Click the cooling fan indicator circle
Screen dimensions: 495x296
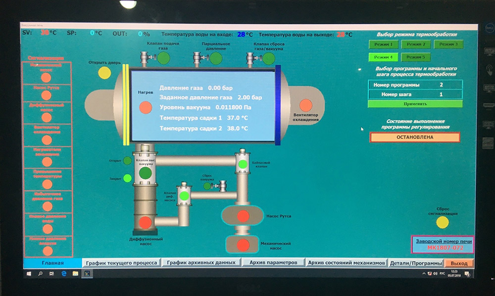(306, 105)
